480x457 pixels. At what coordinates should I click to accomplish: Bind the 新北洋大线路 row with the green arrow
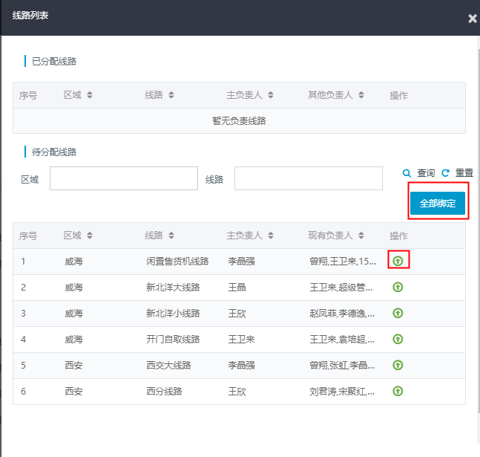[x=398, y=287]
